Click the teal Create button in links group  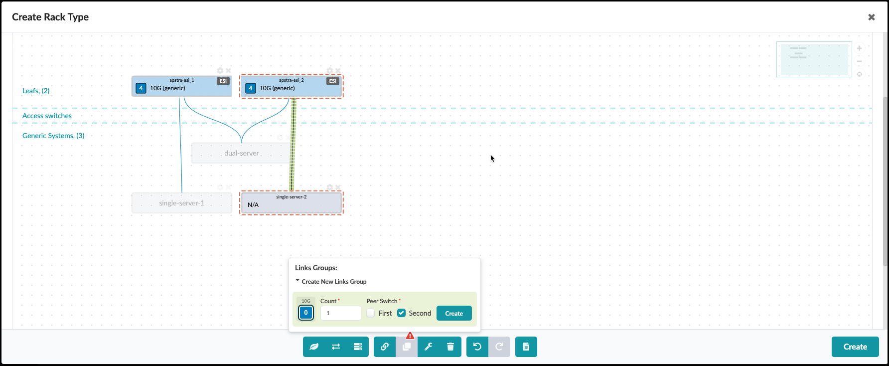coord(454,313)
